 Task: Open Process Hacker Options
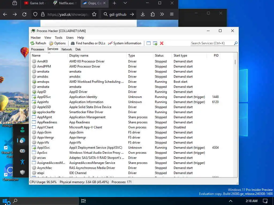(57, 43)
